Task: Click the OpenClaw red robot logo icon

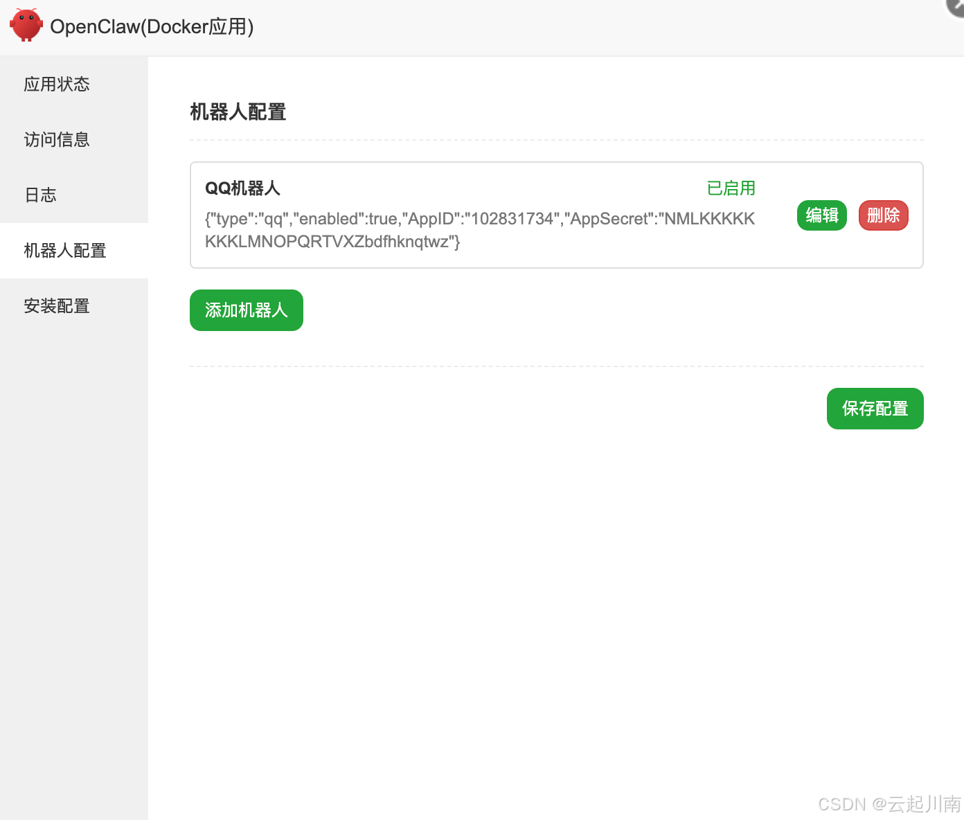Action: pos(26,26)
